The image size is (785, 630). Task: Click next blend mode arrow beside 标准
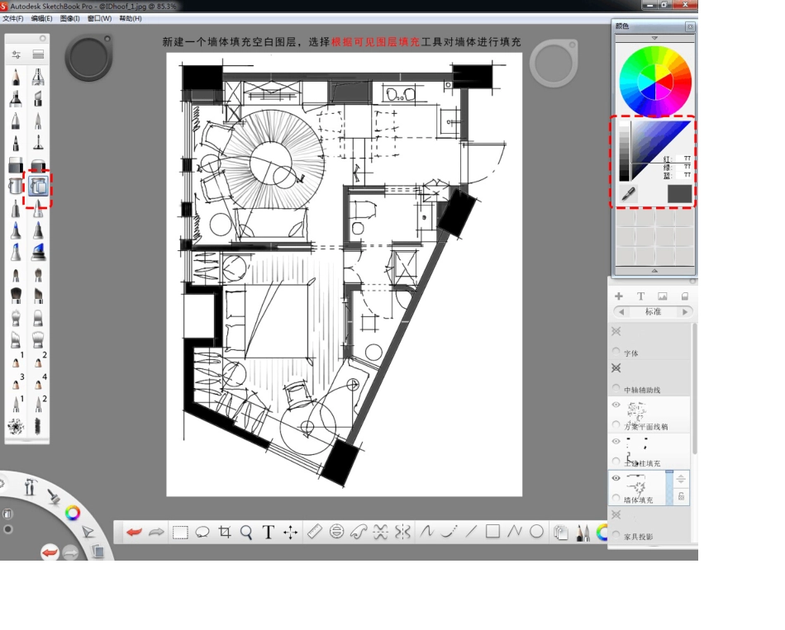pyautogui.click(x=684, y=312)
